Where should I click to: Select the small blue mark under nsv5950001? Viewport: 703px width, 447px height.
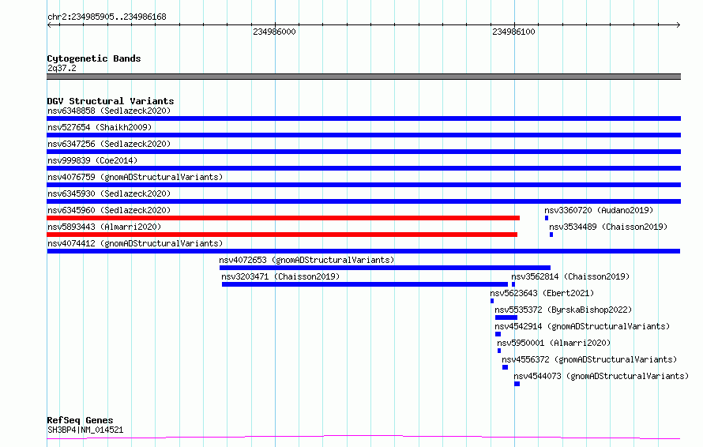(x=499, y=351)
